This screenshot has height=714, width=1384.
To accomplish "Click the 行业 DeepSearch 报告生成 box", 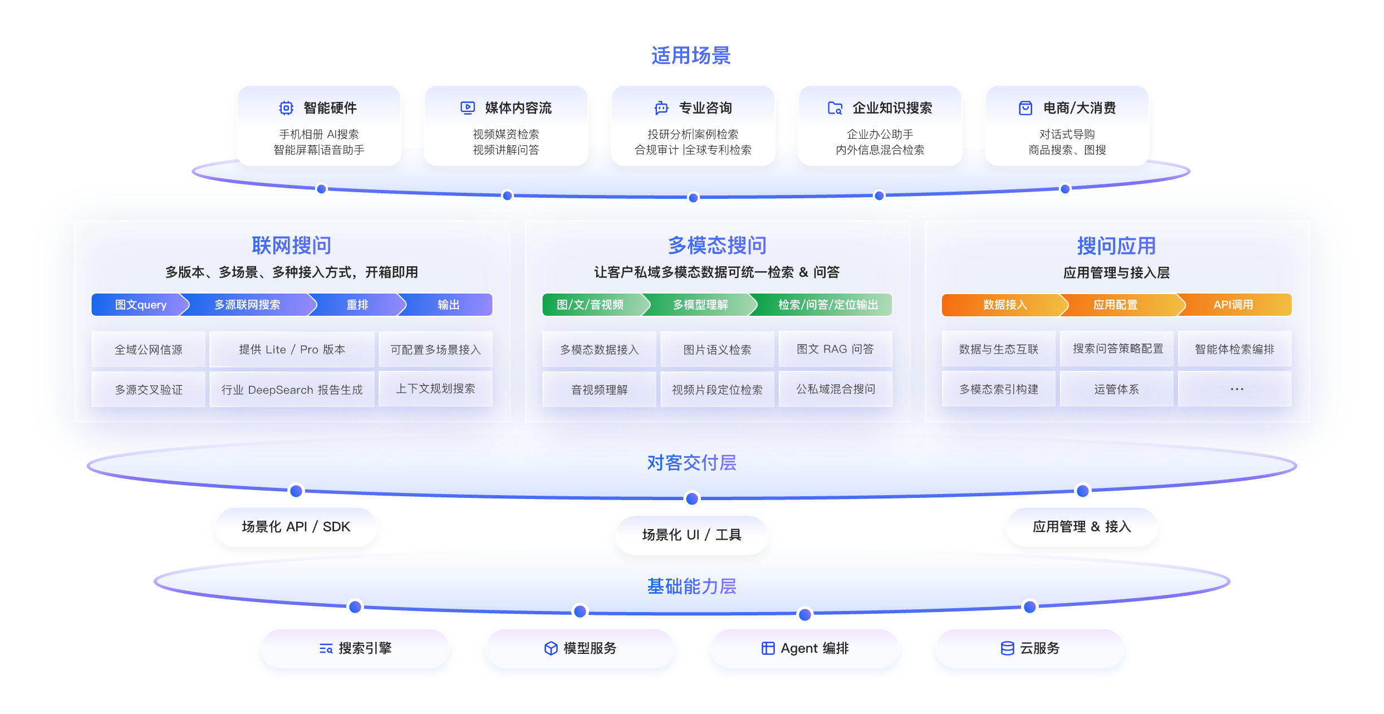I will click(x=292, y=390).
